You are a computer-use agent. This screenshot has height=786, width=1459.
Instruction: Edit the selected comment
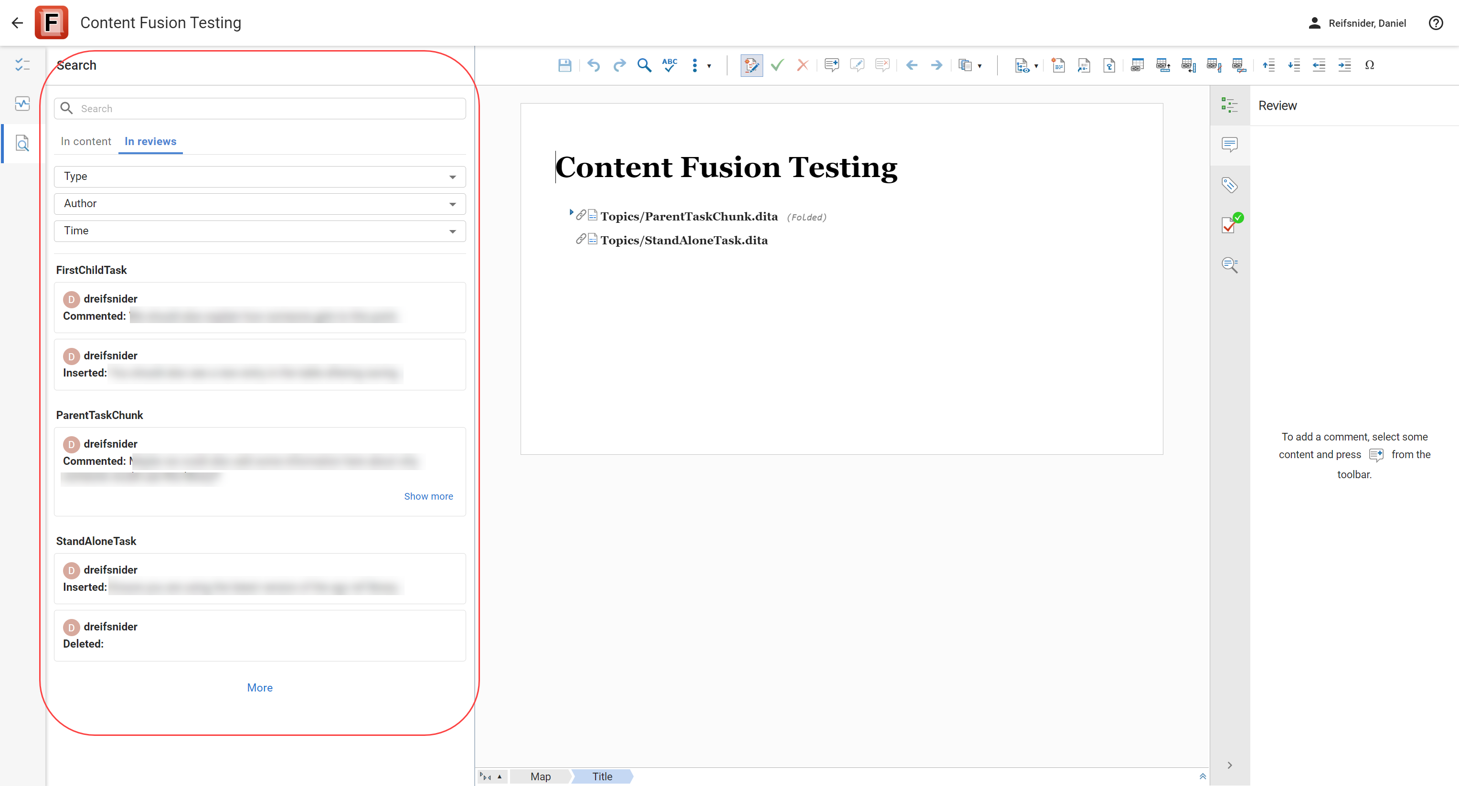(x=857, y=65)
